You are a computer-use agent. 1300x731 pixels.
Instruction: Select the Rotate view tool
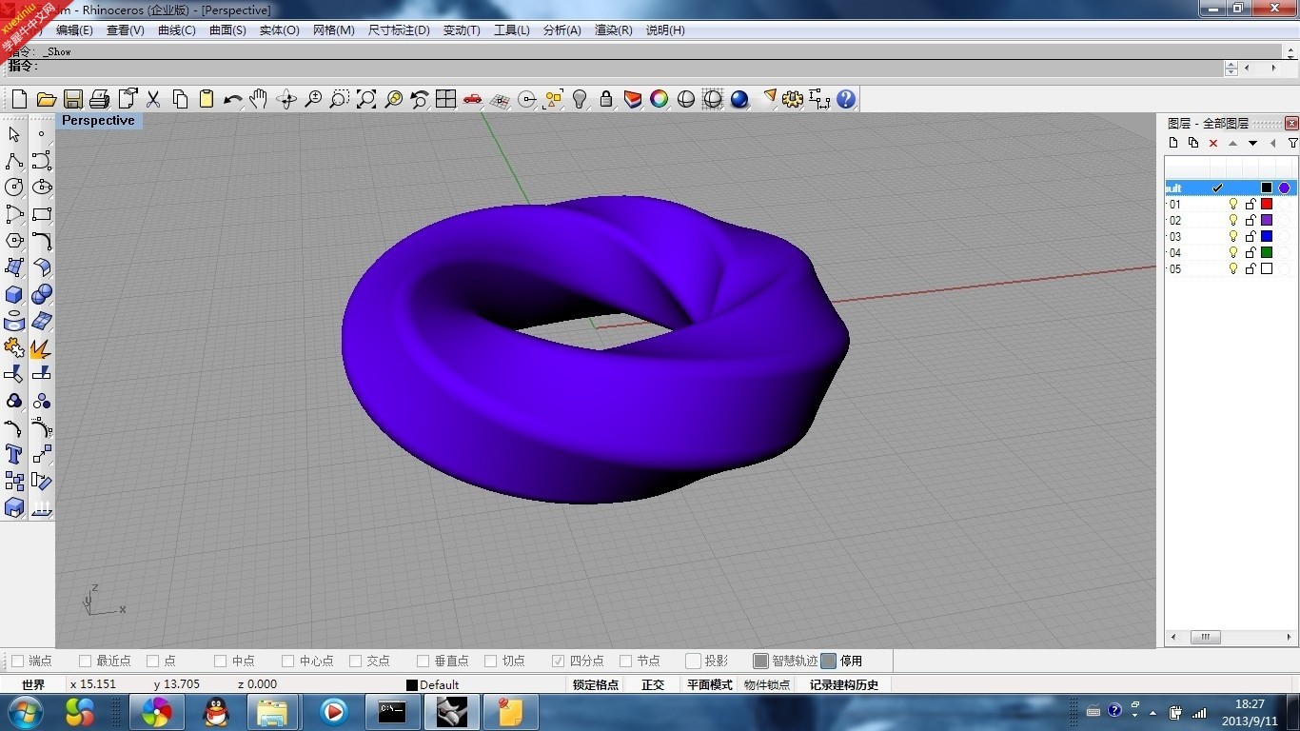point(286,99)
